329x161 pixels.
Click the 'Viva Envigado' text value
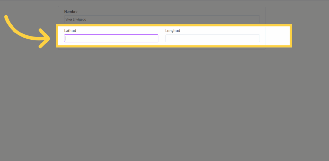coord(76,19)
